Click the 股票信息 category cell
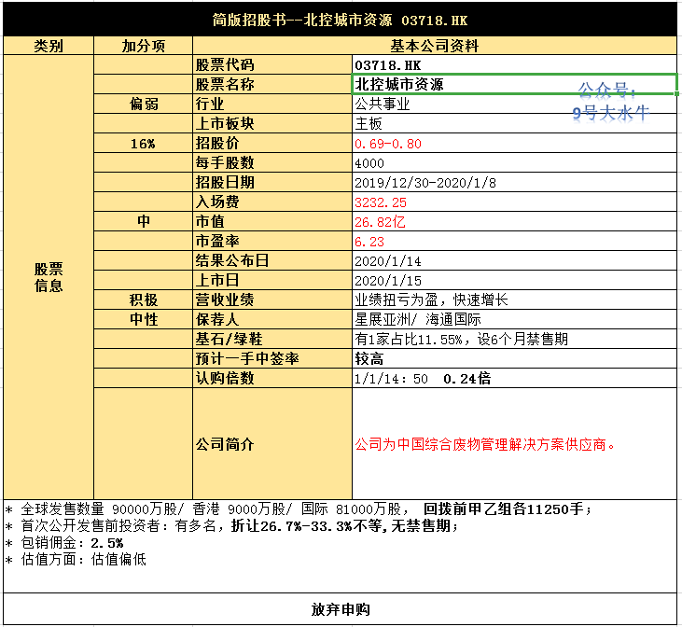Screen dimensions: 682x627 tap(49, 277)
